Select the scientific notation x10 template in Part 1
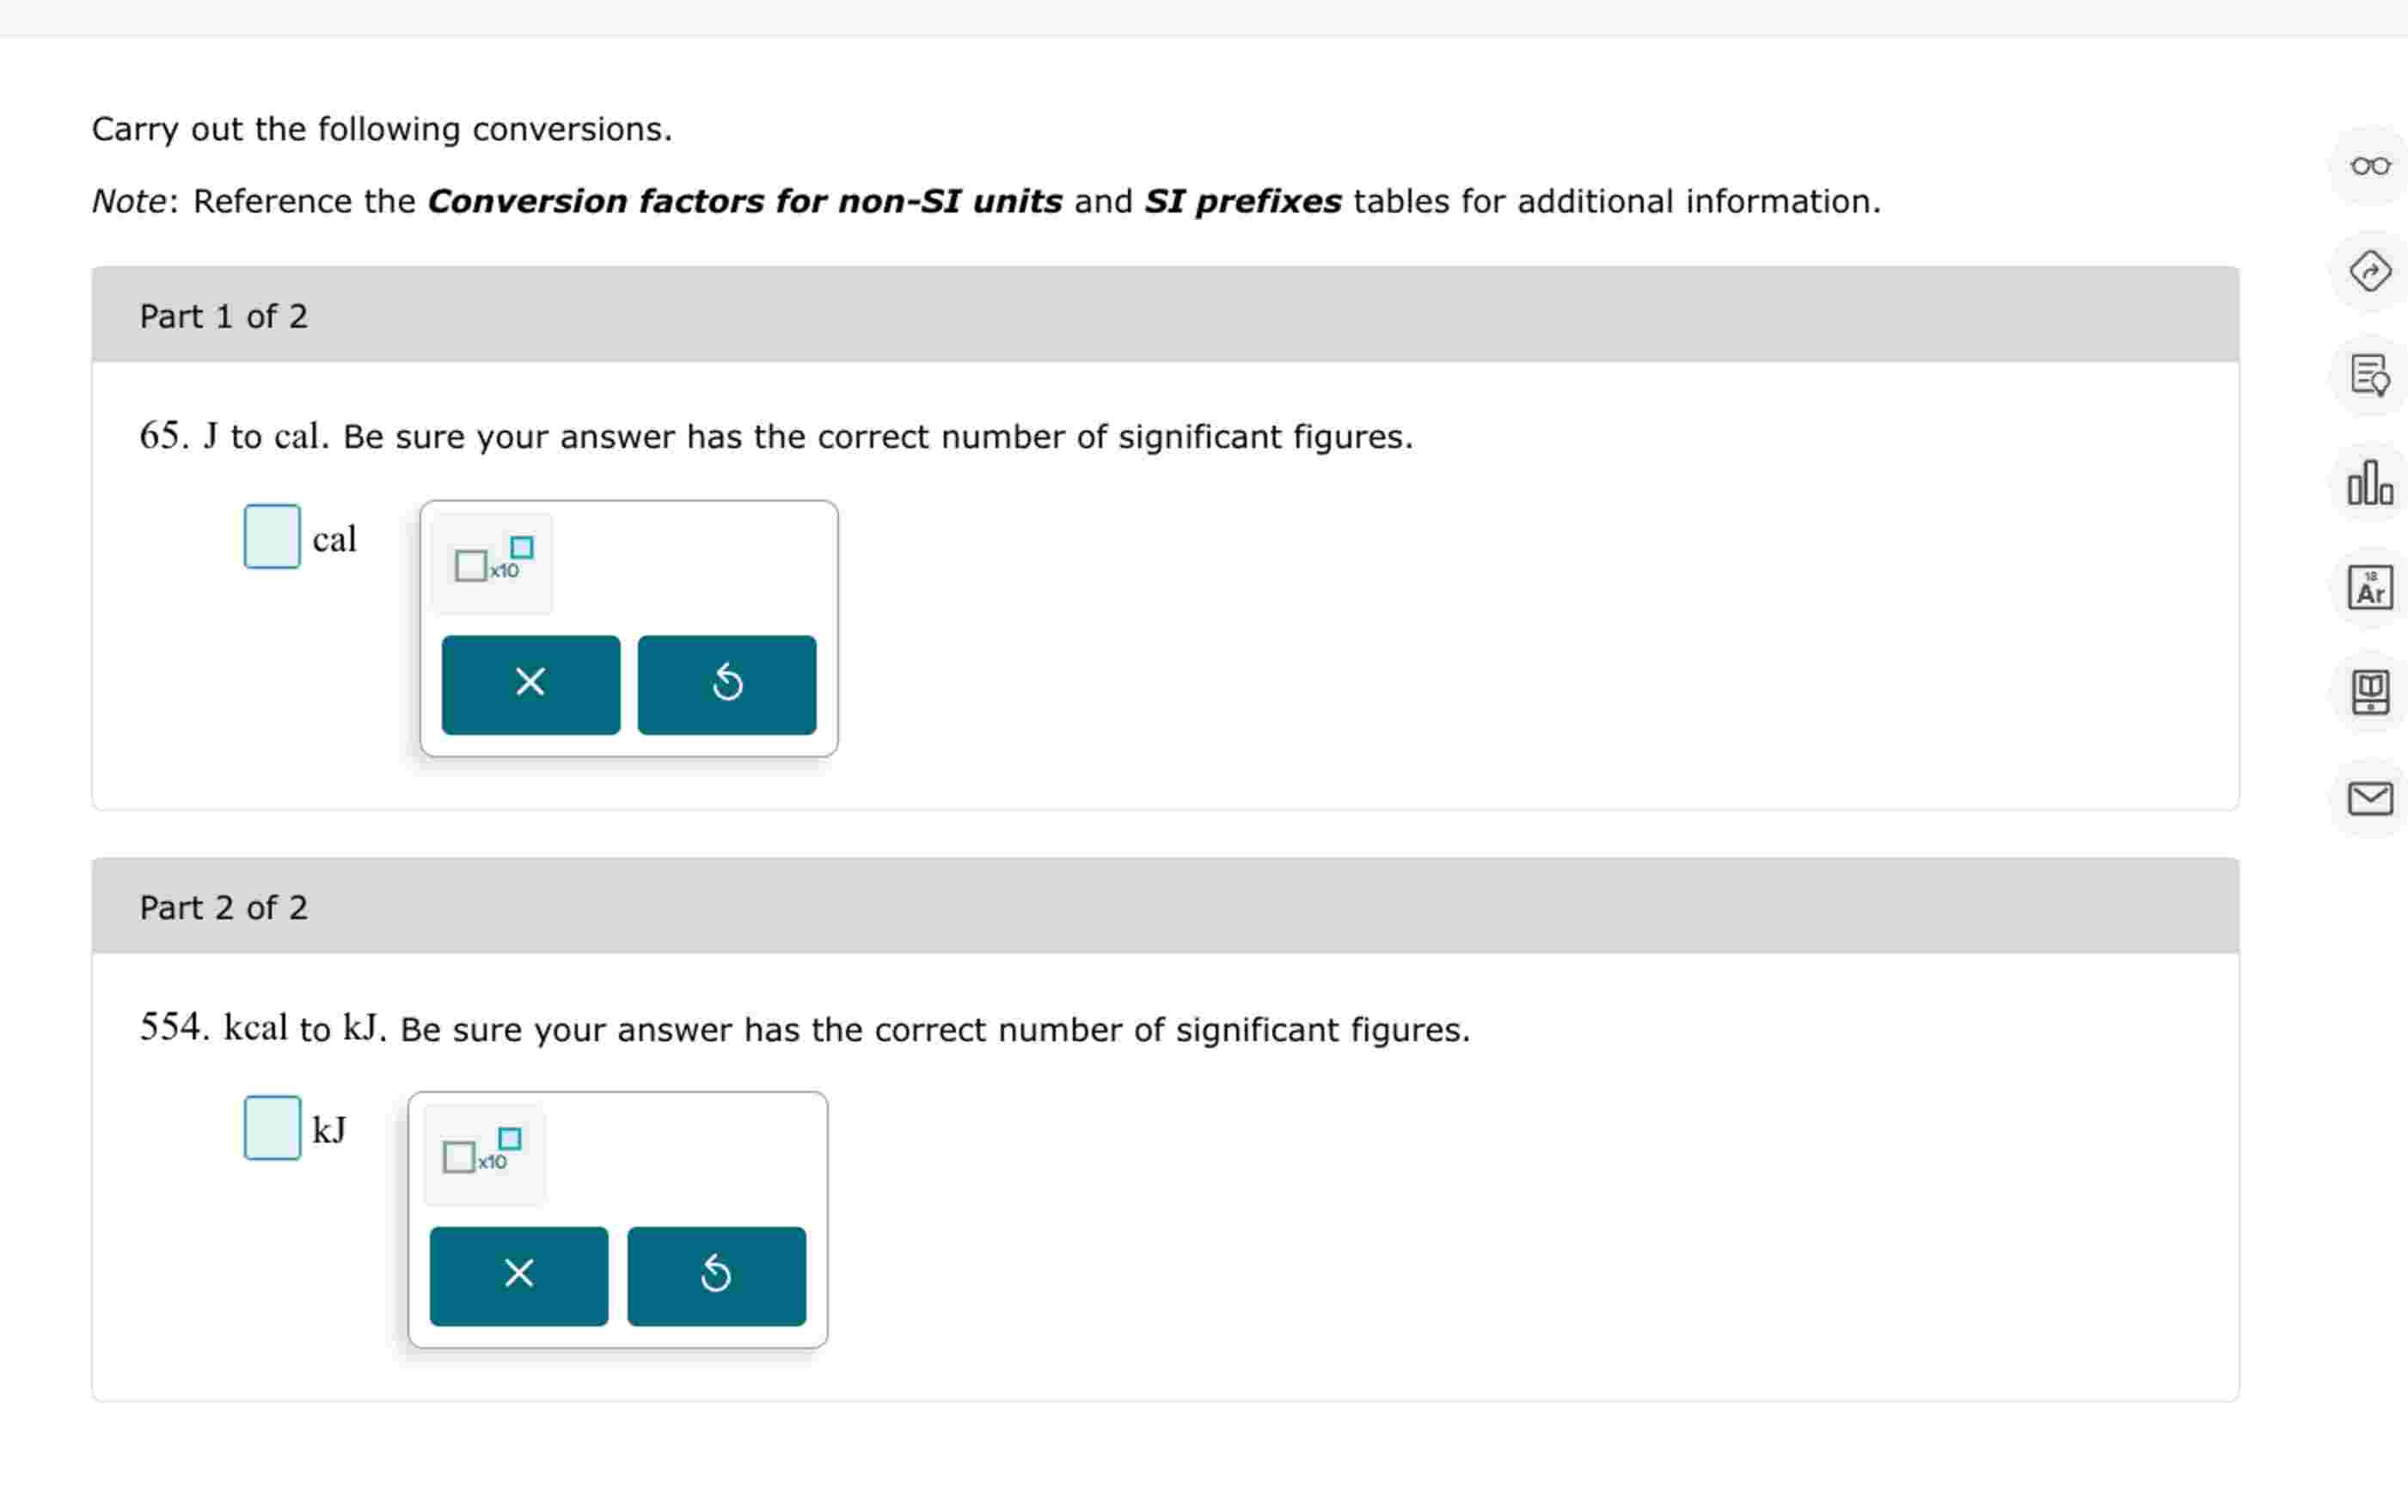Screen dimensions: 2408x1512 490,563
